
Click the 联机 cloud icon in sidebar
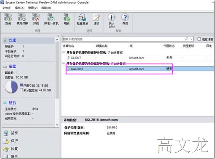point(5,102)
